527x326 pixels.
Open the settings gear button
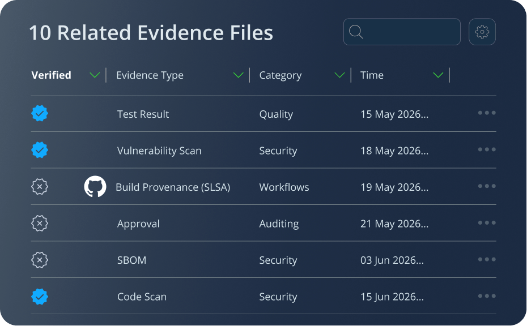click(x=482, y=32)
